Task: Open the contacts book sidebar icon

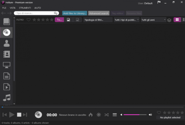Action: click(x=7, y=54)
